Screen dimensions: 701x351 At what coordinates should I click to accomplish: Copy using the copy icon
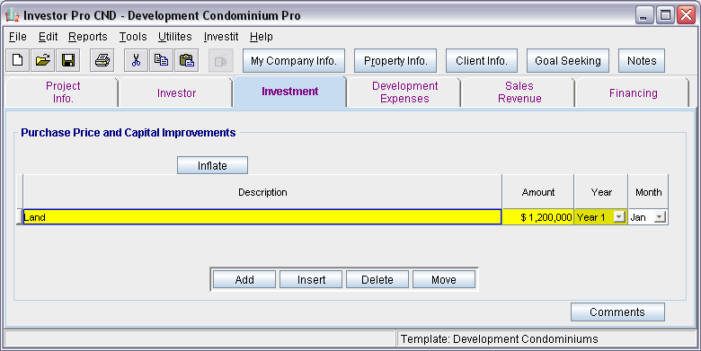point(161,60)
